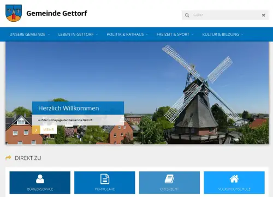Click the yellow chevron arrow next to MEHR
The image size is (273, 197).
(x=36, y=130)
